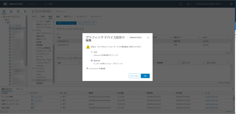The width and height of the screenshot is (236, 114).
Task: Click the pencil edit icon above device table
Action: point(58,34)
